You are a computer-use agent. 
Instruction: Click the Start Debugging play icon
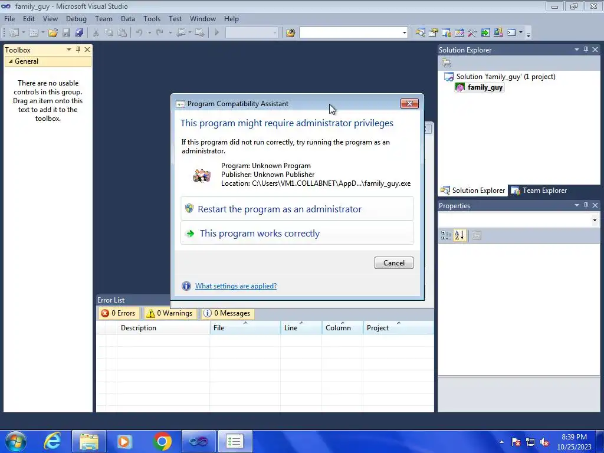216,33
